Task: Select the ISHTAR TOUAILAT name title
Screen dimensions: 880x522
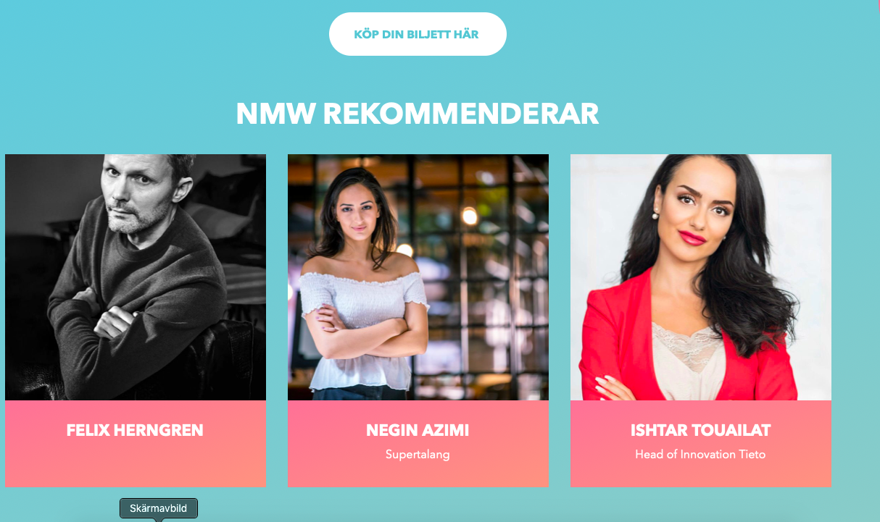Action: [x=700, y=430]
